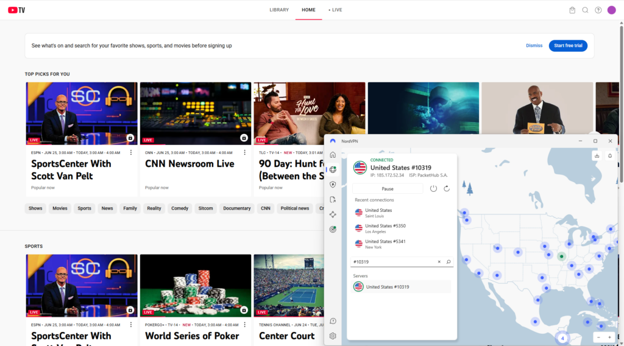Connect to recent United States Saint Louis
The width and height of the screenshot is (624, 346).
click(401, 213)
